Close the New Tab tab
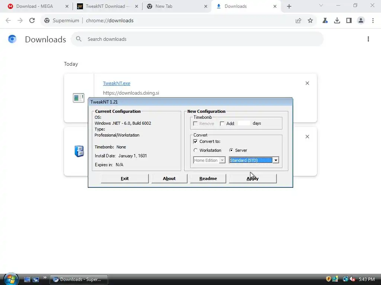The image size is (381, 285). 206,6
